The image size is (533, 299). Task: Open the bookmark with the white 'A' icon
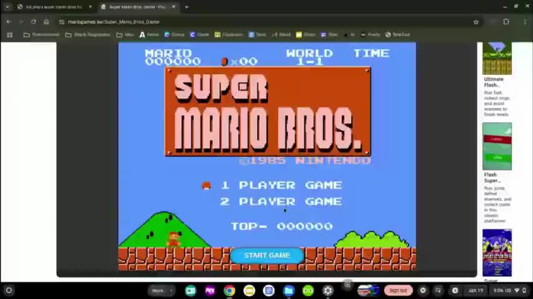click(149, 35)
